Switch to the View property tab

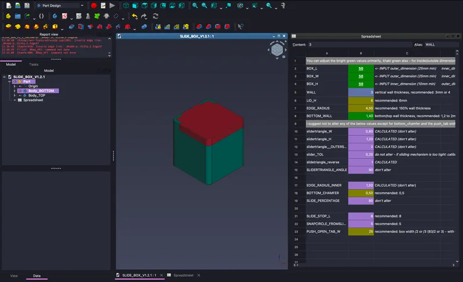tap(14, 276)
